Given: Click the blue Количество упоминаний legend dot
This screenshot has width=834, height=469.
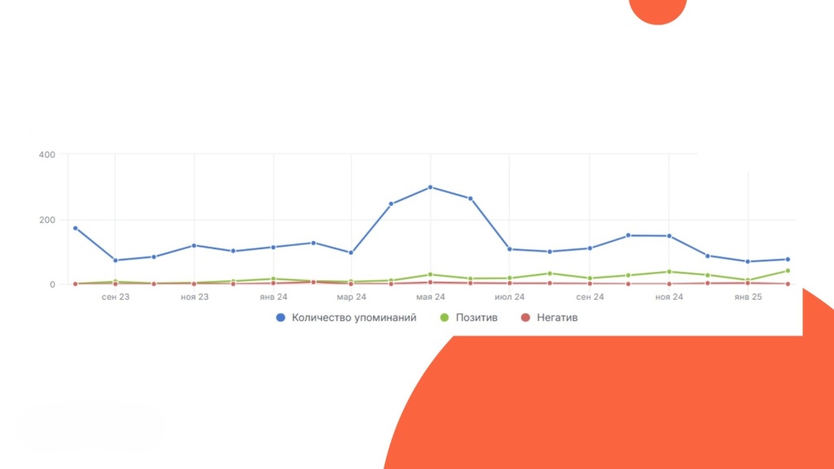Looking at the screenshot, I should point(280,318).
